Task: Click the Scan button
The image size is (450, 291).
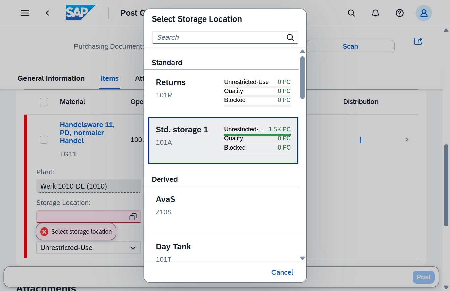Action: (x=350, y=46)
